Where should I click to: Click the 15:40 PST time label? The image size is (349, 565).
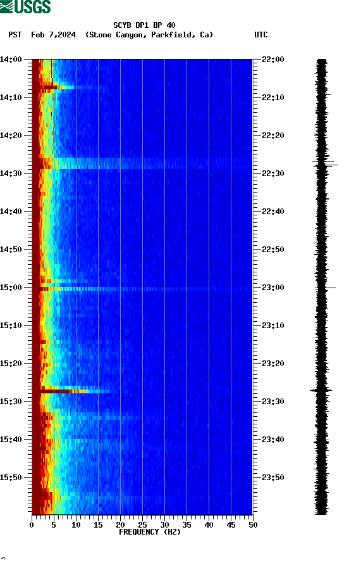click(11, 439)
